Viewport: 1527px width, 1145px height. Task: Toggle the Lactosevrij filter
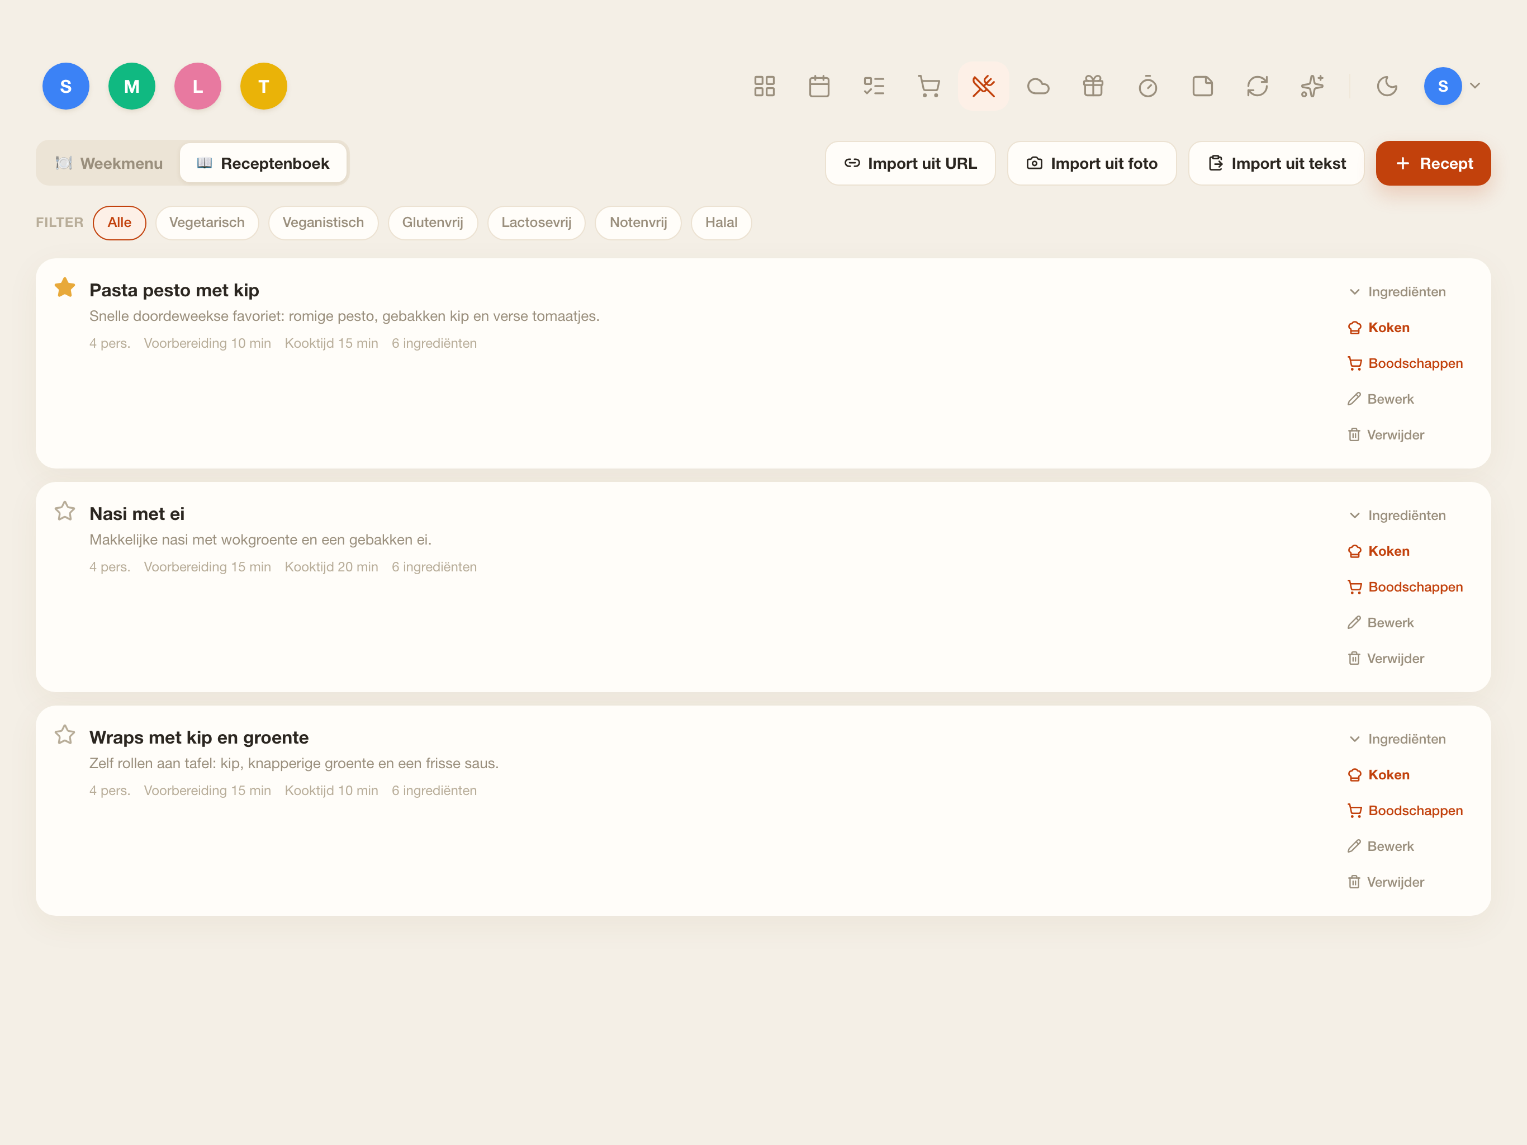pos(537,223)
